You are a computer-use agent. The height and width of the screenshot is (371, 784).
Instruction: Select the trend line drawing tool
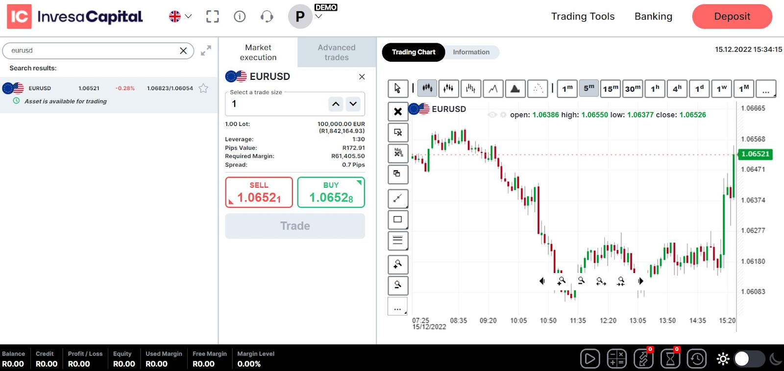398,198
